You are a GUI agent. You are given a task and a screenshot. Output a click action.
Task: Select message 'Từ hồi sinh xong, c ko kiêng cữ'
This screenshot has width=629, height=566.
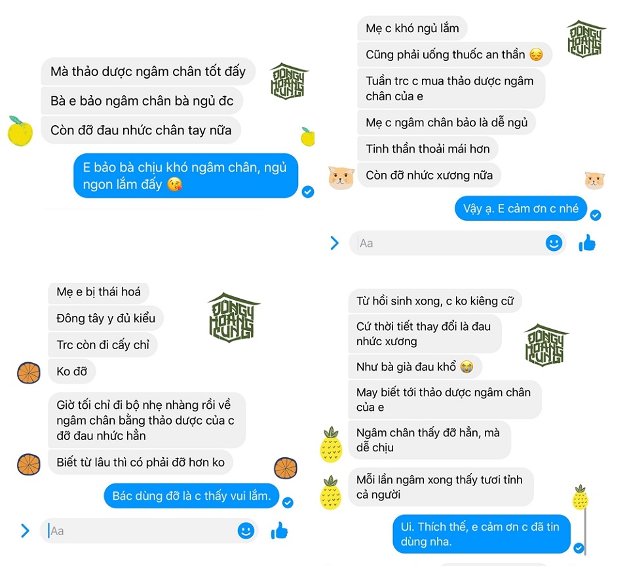435,301
